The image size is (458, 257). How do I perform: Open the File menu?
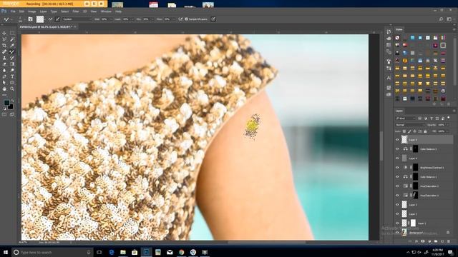pyautogui.click(x=13, y=11)
